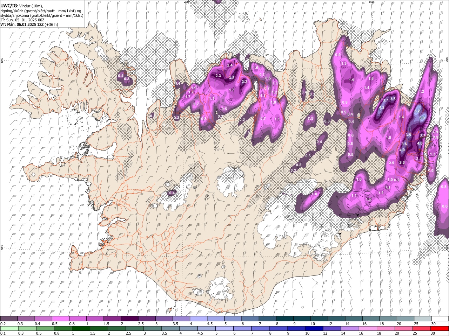Pick the light pink rain swatch between 16 and 18
The width and height of the screenshot is (449, 336).
tap(368, 329)
